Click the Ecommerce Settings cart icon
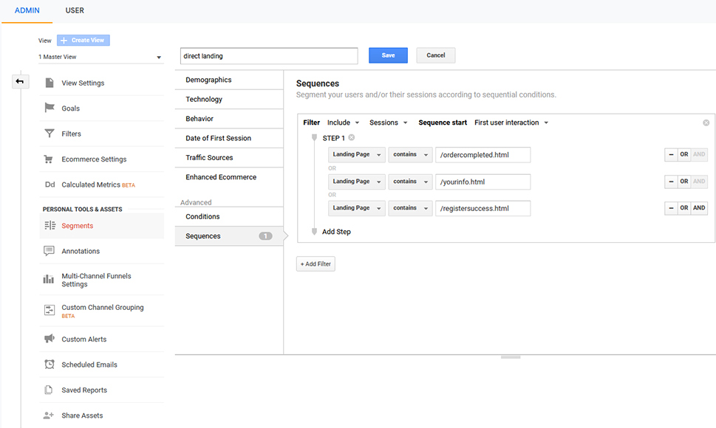This screenshot has width=716, height=428. (49, 159)
